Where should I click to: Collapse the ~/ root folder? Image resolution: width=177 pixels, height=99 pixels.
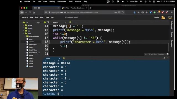[22, 23]
